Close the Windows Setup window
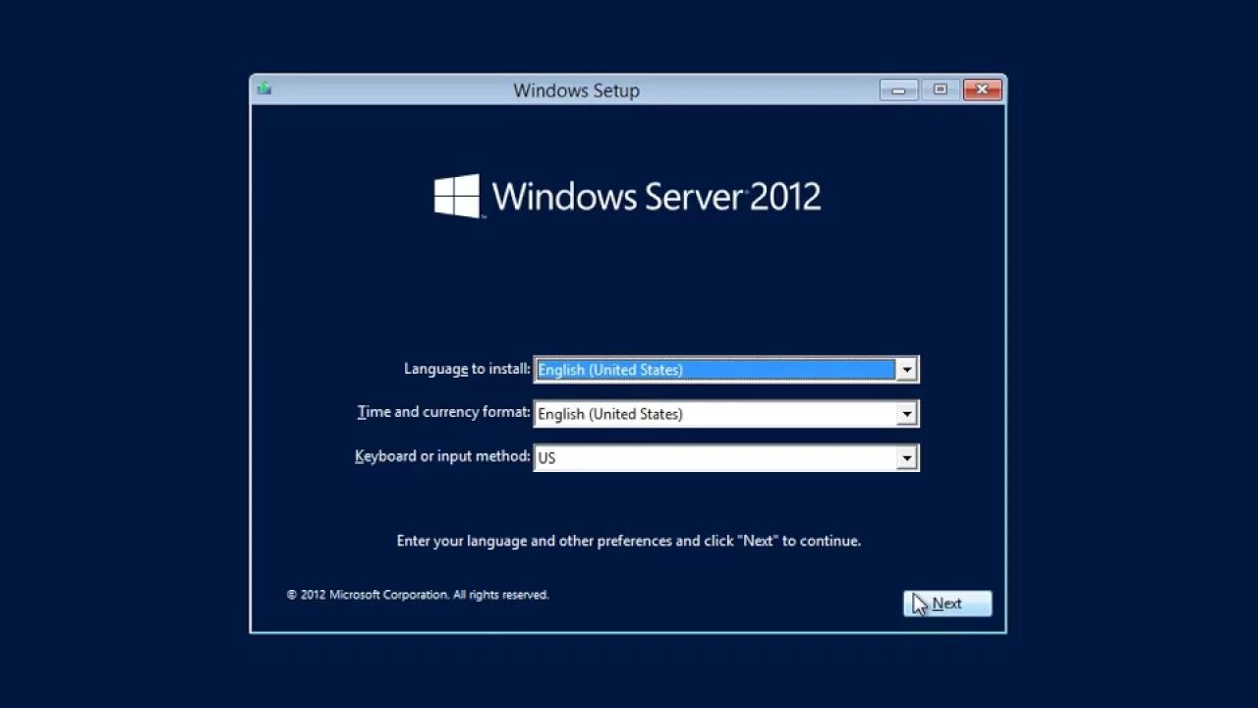 pos(982,89)
